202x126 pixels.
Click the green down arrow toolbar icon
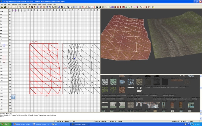[126, 7]
